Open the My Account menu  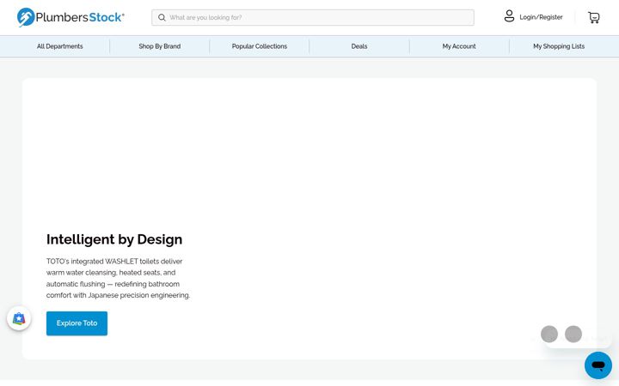[x=459, y=46]
